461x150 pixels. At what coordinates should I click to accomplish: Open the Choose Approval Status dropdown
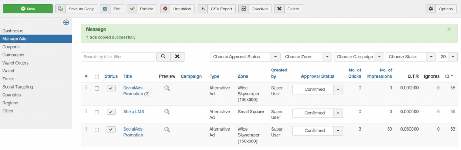pos(245,57)
